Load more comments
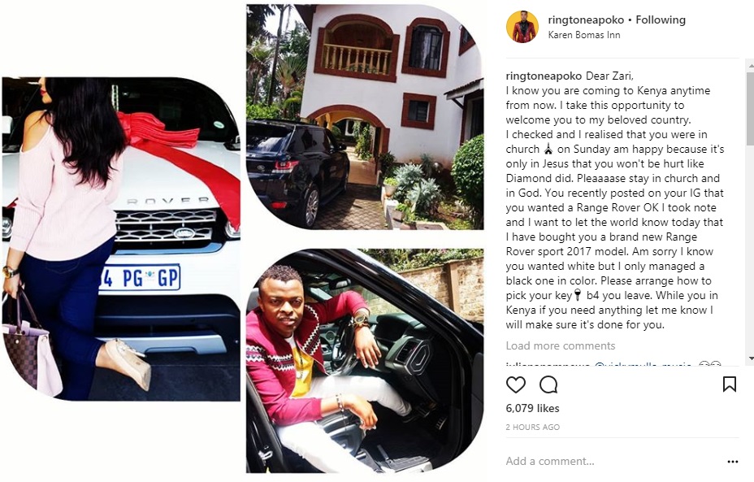This screenshot has height=482, width=754. 560,346
